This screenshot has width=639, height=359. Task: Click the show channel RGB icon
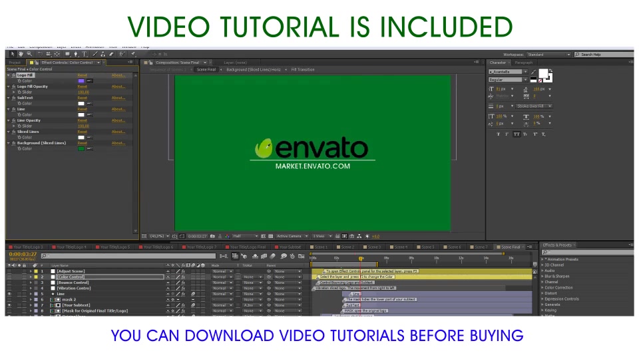(x=227, y=236)
